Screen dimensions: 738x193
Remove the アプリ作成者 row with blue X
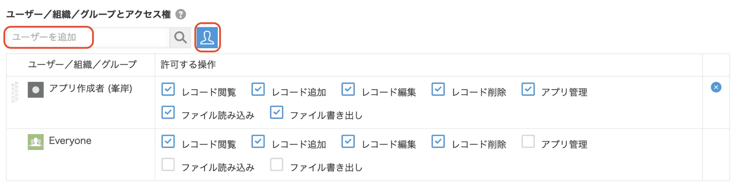coord(716,87)
